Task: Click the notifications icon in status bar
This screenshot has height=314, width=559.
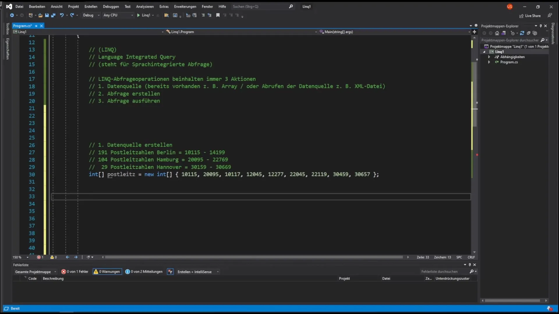Action: (549, 308)
